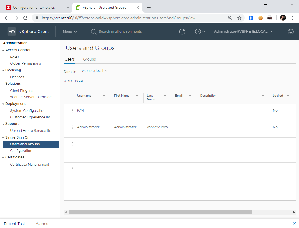Open Licenses page
The width and height of the screenshot is (299, 228).
click(x=17, y=77)
